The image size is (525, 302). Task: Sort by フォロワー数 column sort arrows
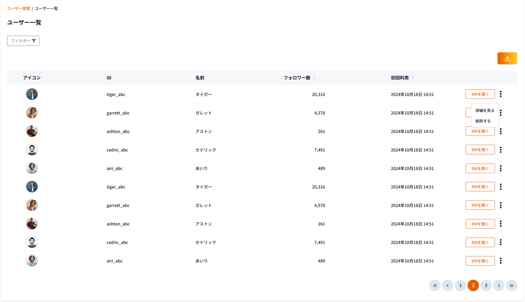(314, 77)
